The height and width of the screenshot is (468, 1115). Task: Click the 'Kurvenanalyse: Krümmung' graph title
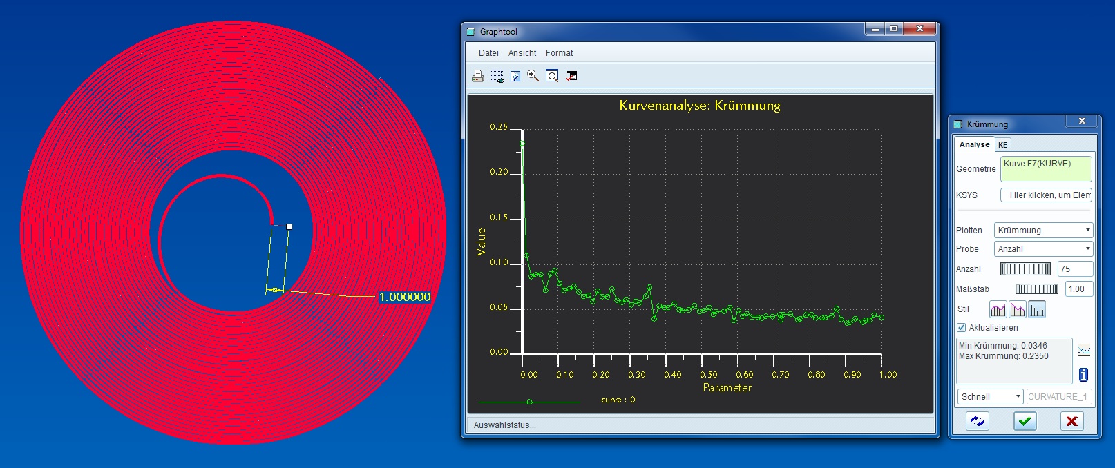pyautogui.click(x=700, y=106)
